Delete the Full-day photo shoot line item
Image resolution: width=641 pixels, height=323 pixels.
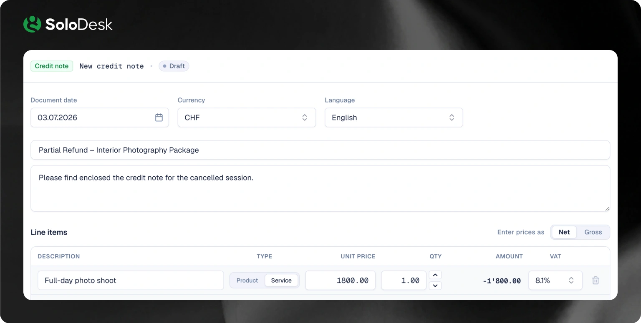pos(596,280)
